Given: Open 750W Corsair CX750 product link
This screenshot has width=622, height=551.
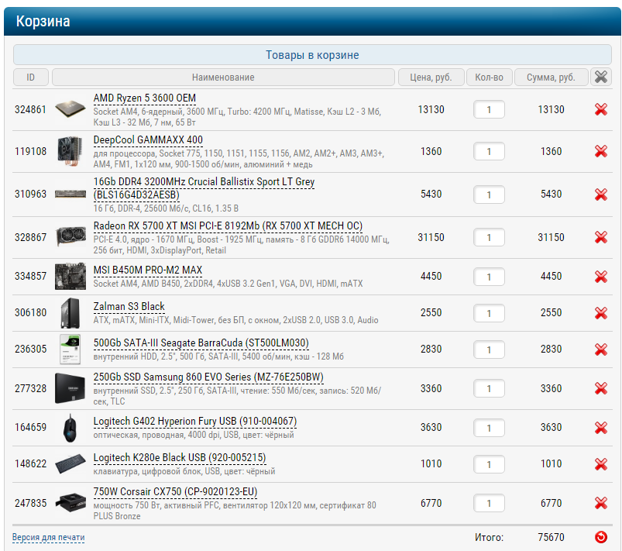Looking at the screenshot, I should pos(175,492).
